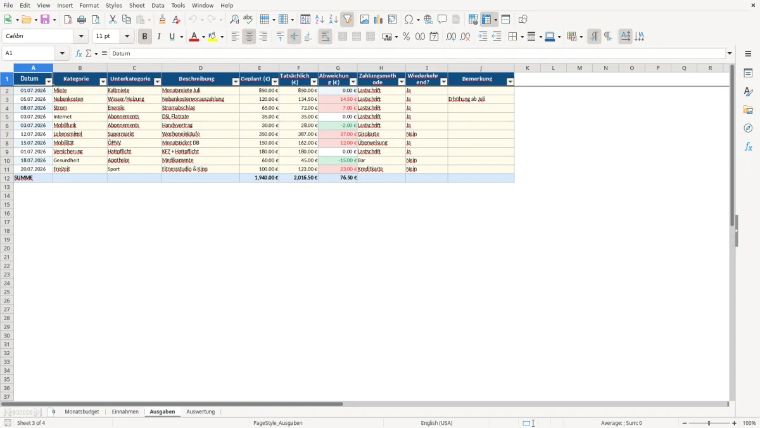This screenshot has width=760, height=428.
Task: Toggle Freeze Rows and Columns
Action: click(486, 20)
